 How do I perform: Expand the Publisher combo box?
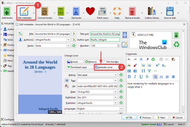point(116,103)
